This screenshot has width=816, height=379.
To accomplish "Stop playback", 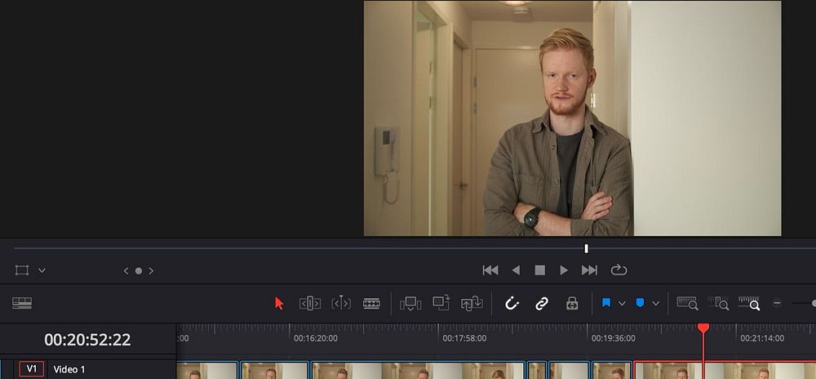I will 540,270.
